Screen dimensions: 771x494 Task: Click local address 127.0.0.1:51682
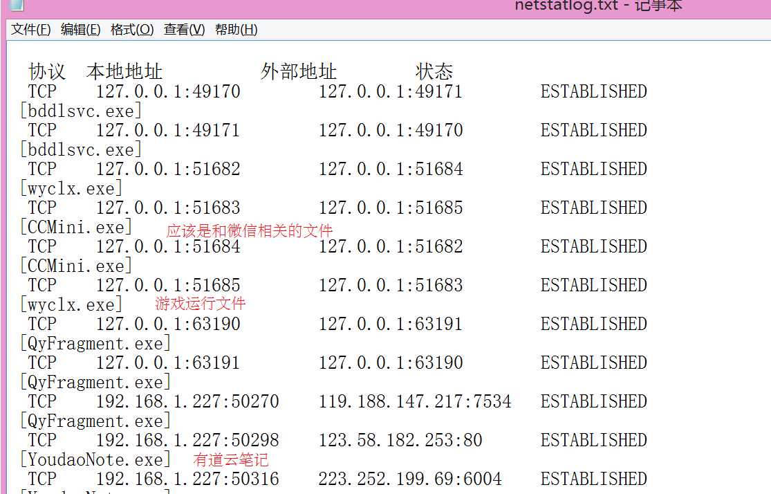(x=168, y=170)
